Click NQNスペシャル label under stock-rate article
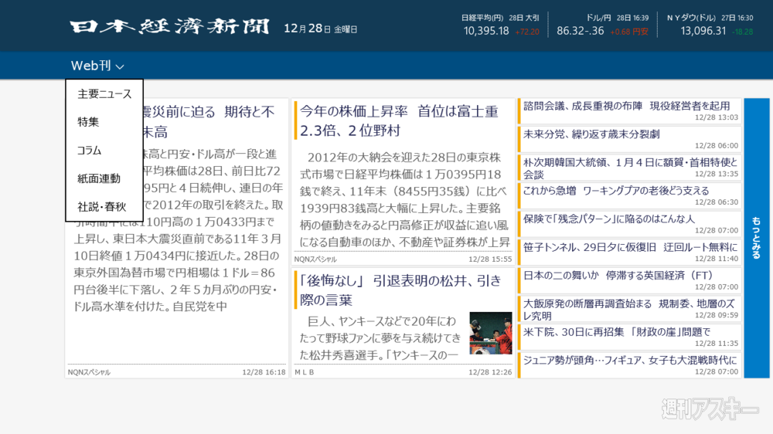Image resolution: width=773 pixels, height=434 pixels. [315, 259]
